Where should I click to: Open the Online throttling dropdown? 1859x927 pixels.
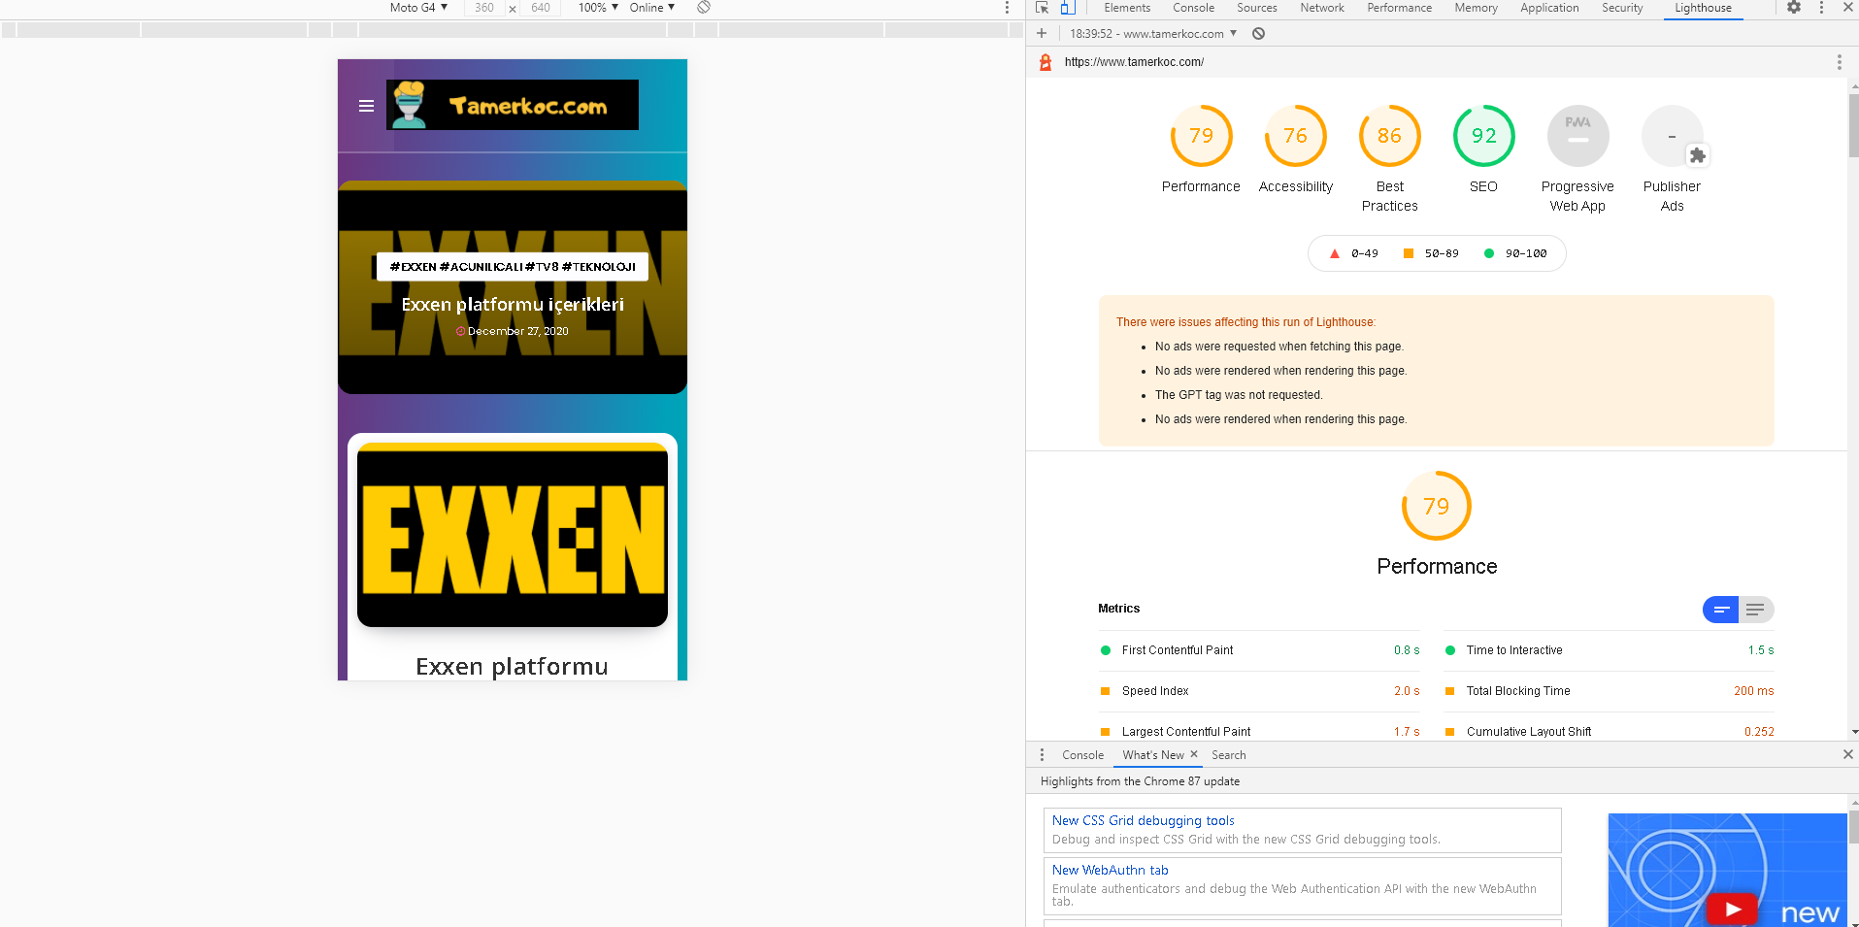651,8
